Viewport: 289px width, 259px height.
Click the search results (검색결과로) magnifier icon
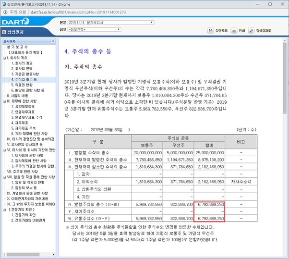tap(252, 30)
